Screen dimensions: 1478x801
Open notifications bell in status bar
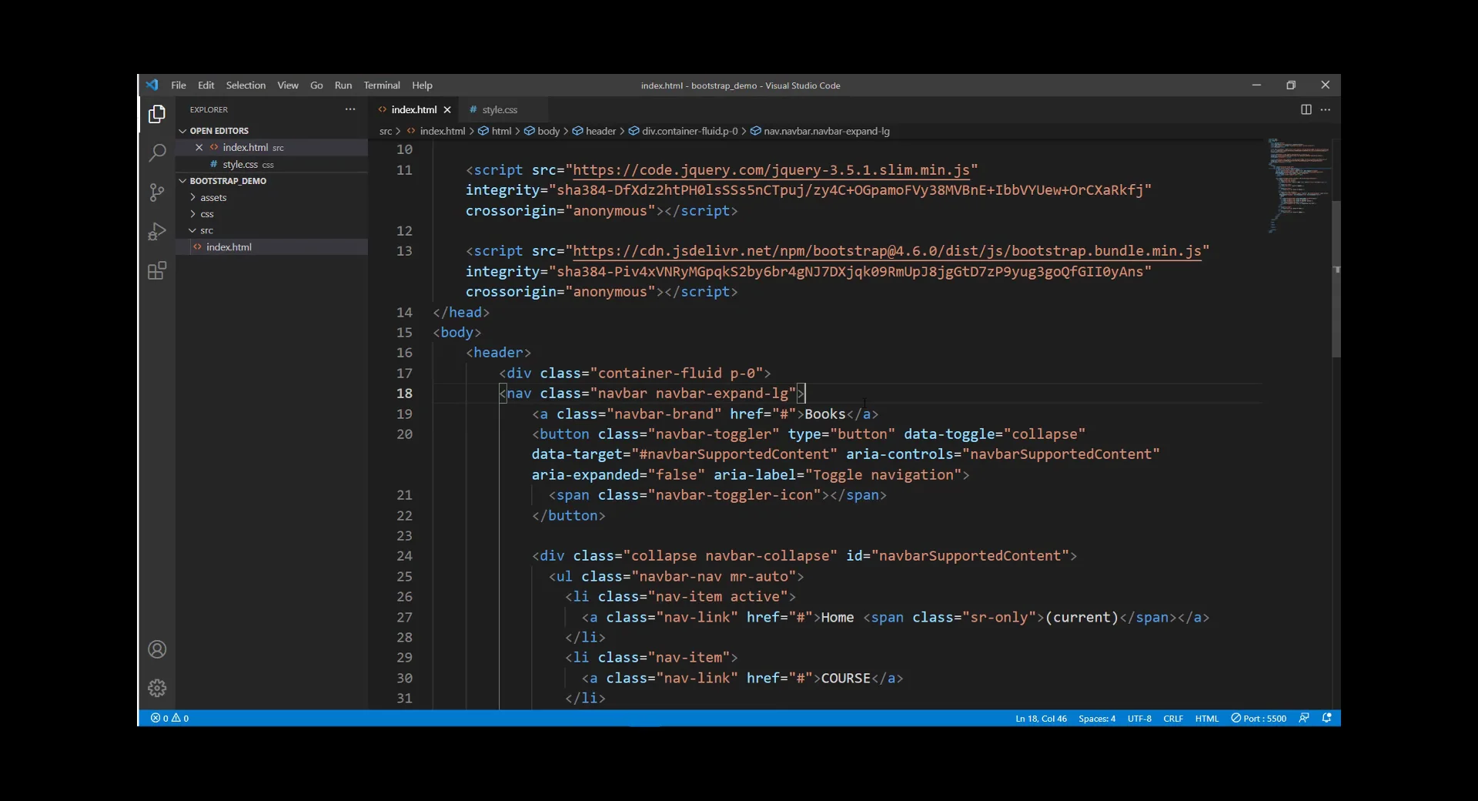pos(1326,718)
